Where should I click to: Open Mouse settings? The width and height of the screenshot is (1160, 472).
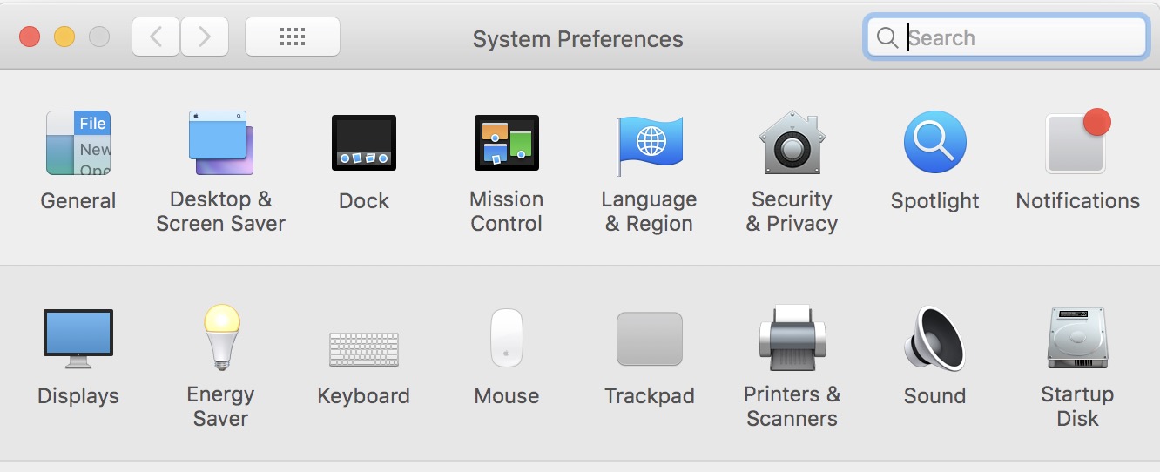[x=507, y=338]
